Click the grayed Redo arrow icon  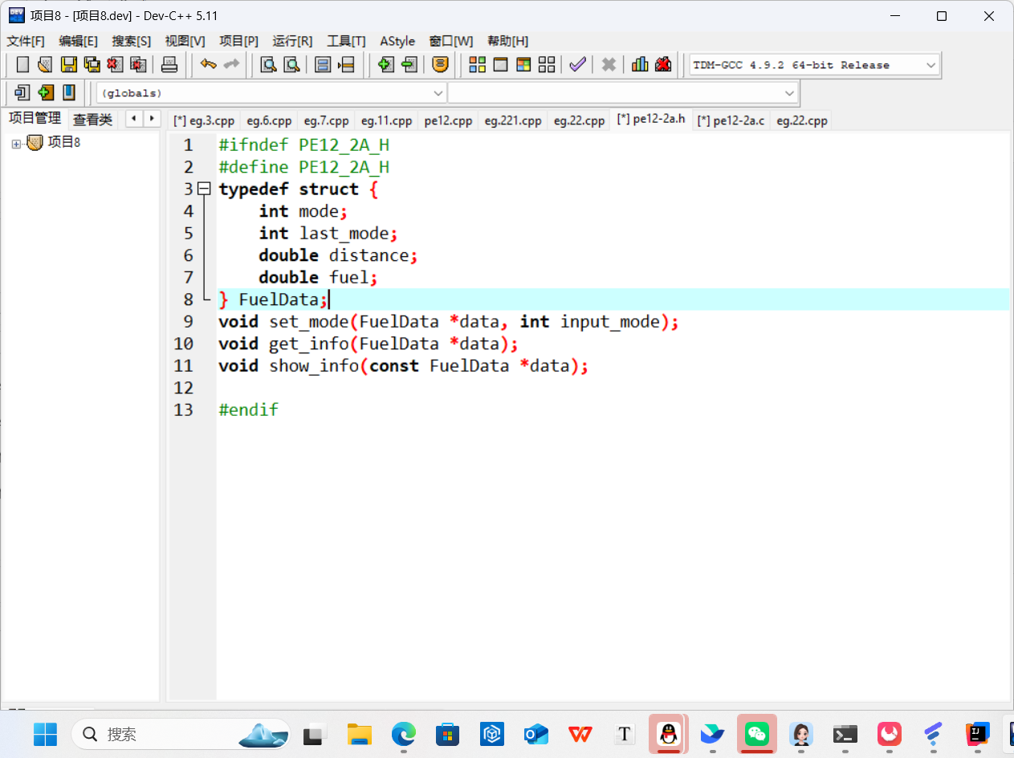[x=232, y=65]
